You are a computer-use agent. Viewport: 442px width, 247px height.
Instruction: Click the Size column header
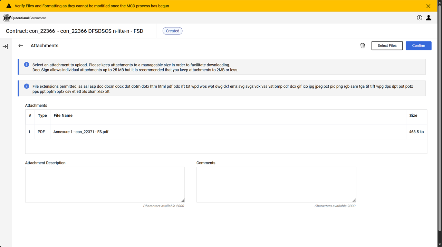point(413,116)
